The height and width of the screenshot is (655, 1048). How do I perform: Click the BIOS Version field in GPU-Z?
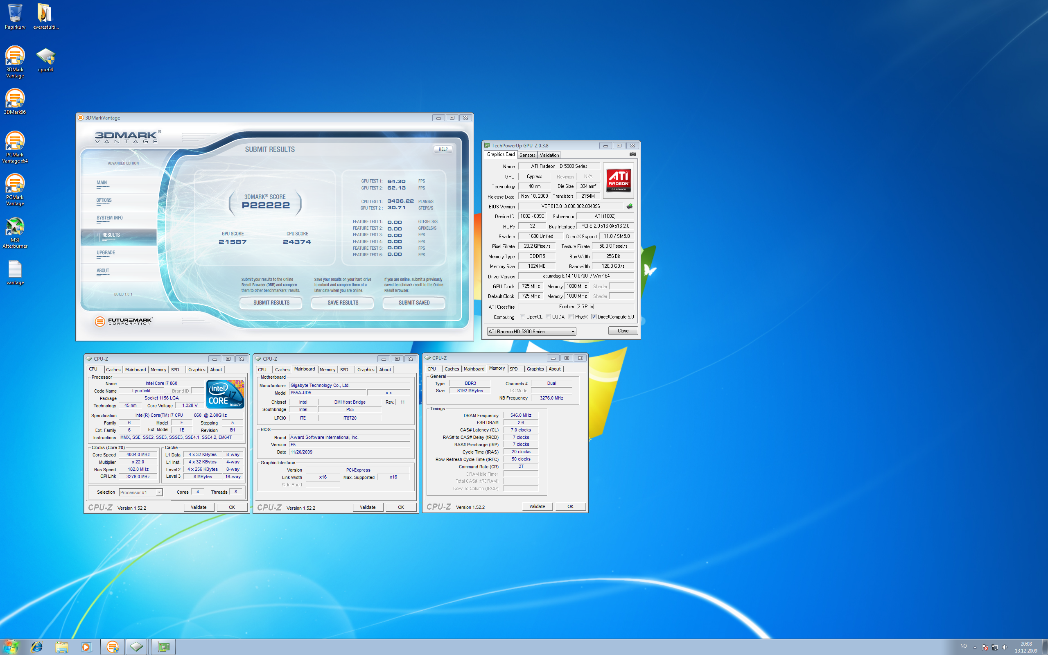(570, 206)
